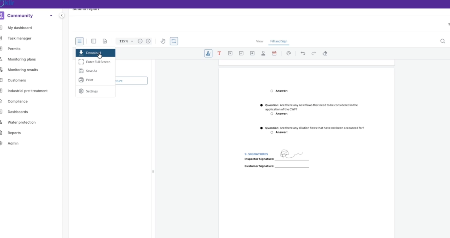Screen dimensions: 450x238
Task: Zoom out with the minus button
Action: pos(140,41)
